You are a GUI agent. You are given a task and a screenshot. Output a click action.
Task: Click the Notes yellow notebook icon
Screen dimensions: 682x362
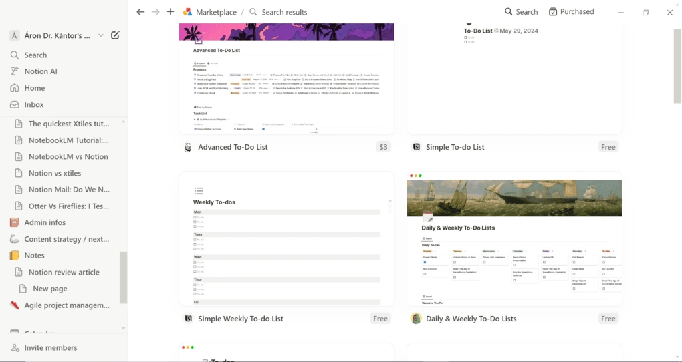pos(14,256)
